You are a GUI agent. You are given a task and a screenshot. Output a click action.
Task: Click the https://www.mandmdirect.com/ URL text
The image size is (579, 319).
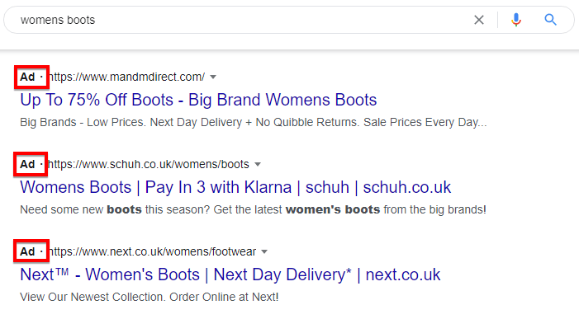point(126,77)
